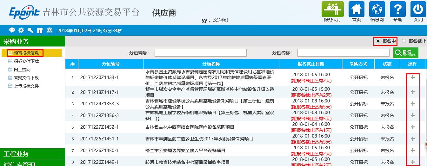The image size is (427, 166).
Task: Expand the 诚信库管理 section header
Action: 32,163
